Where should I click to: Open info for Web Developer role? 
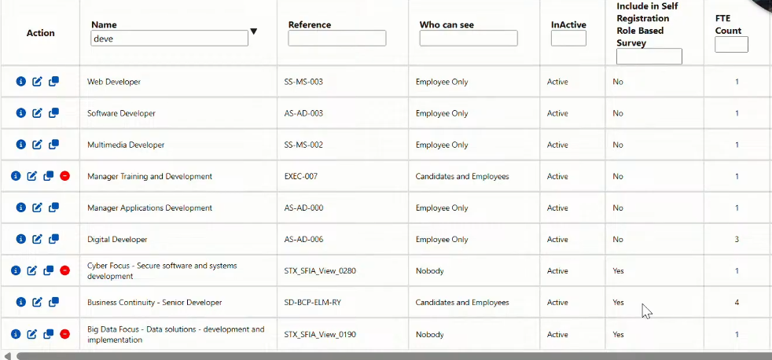(x=20, y=82)
